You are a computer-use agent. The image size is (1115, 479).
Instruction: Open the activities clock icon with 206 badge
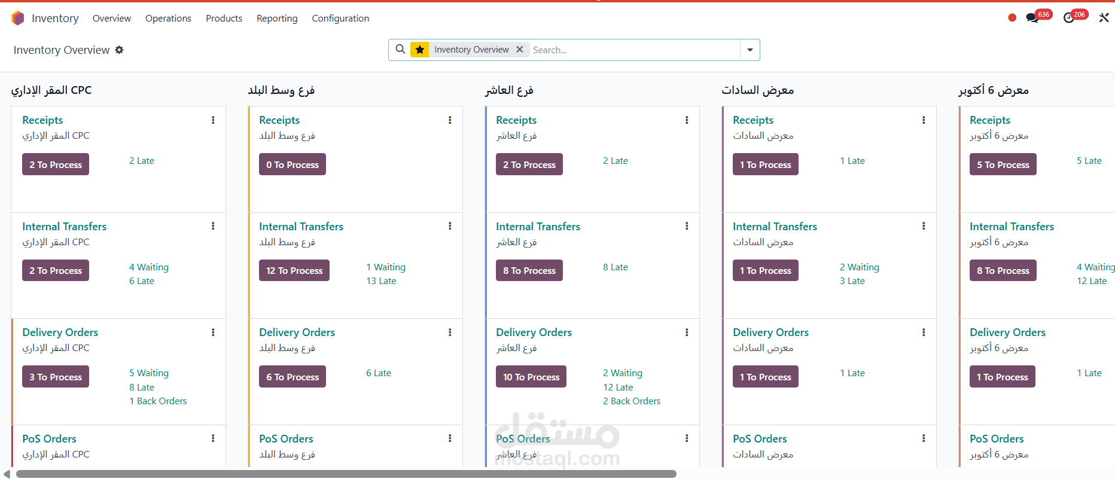1069,18
